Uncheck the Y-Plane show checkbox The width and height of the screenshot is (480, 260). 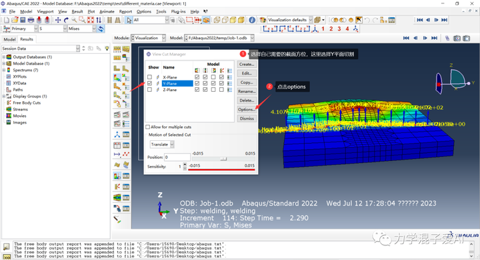click(x=149, y=83)
